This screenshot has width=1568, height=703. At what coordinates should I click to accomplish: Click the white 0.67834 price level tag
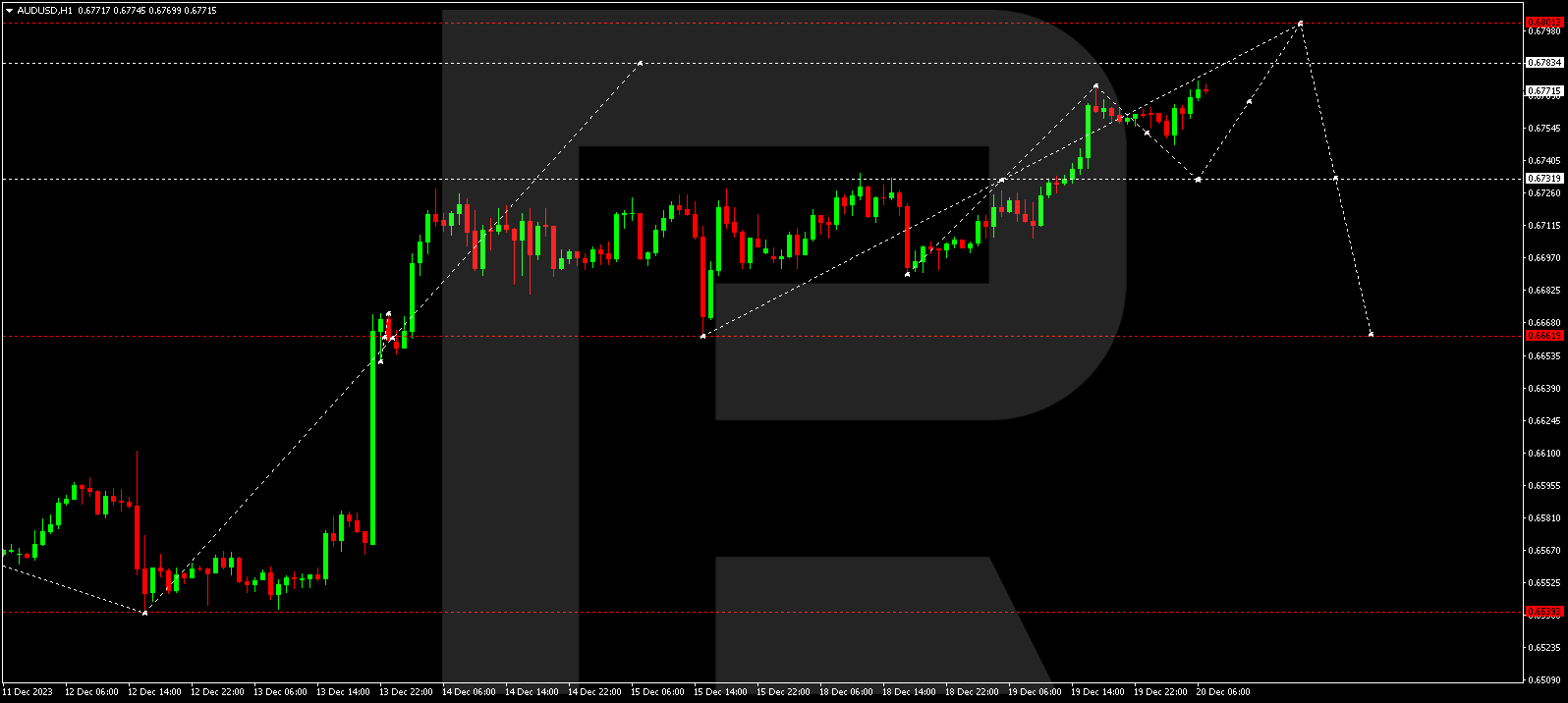point(1543,62)
